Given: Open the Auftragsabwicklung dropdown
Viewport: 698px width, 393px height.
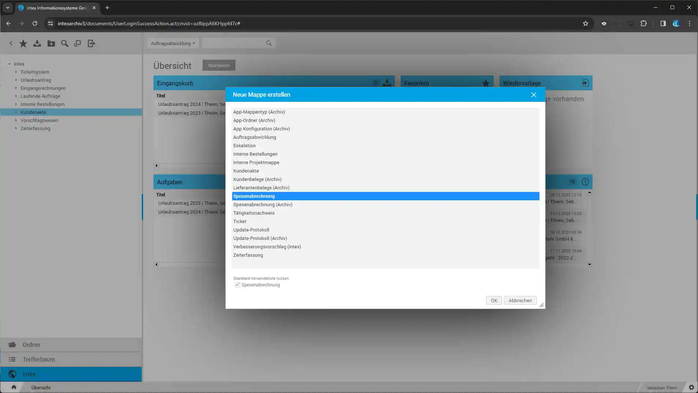Looking at the screenshot, I should 172,43.
